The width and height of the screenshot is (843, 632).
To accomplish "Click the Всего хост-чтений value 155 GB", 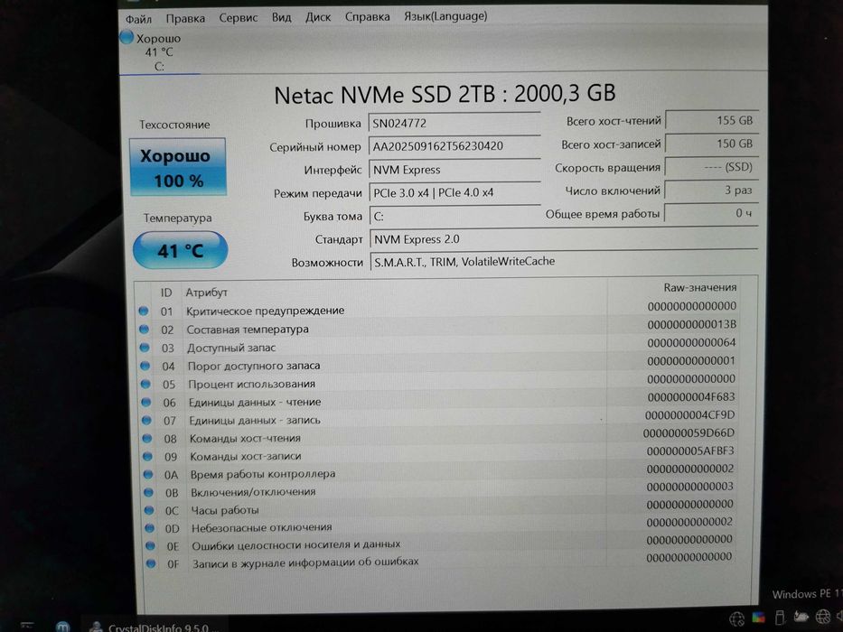I will pyautogui.click(x=712, y=120).
